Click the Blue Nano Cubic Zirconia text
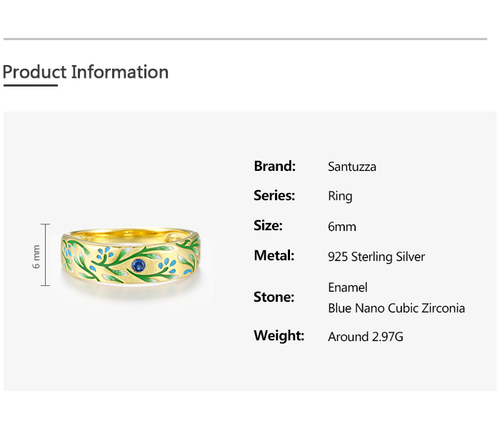This screenshot has width=500, height=434. 396,309
